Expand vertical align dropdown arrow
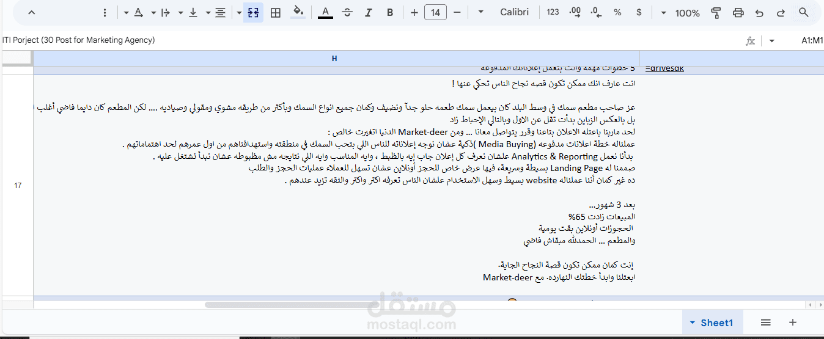 [181, 13]
